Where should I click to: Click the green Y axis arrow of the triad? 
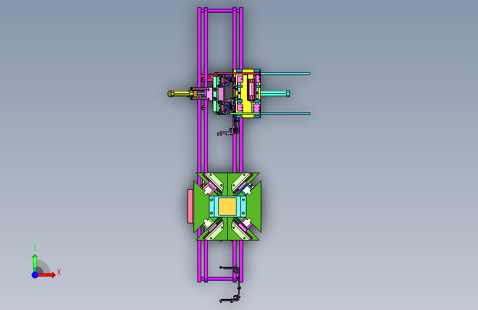click(35, 263)
